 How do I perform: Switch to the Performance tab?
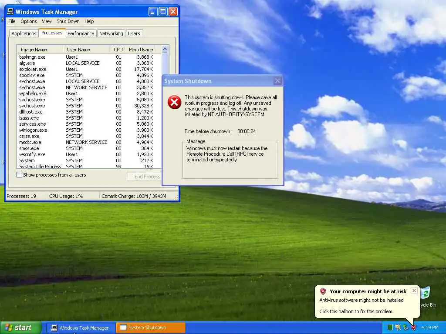81,33
